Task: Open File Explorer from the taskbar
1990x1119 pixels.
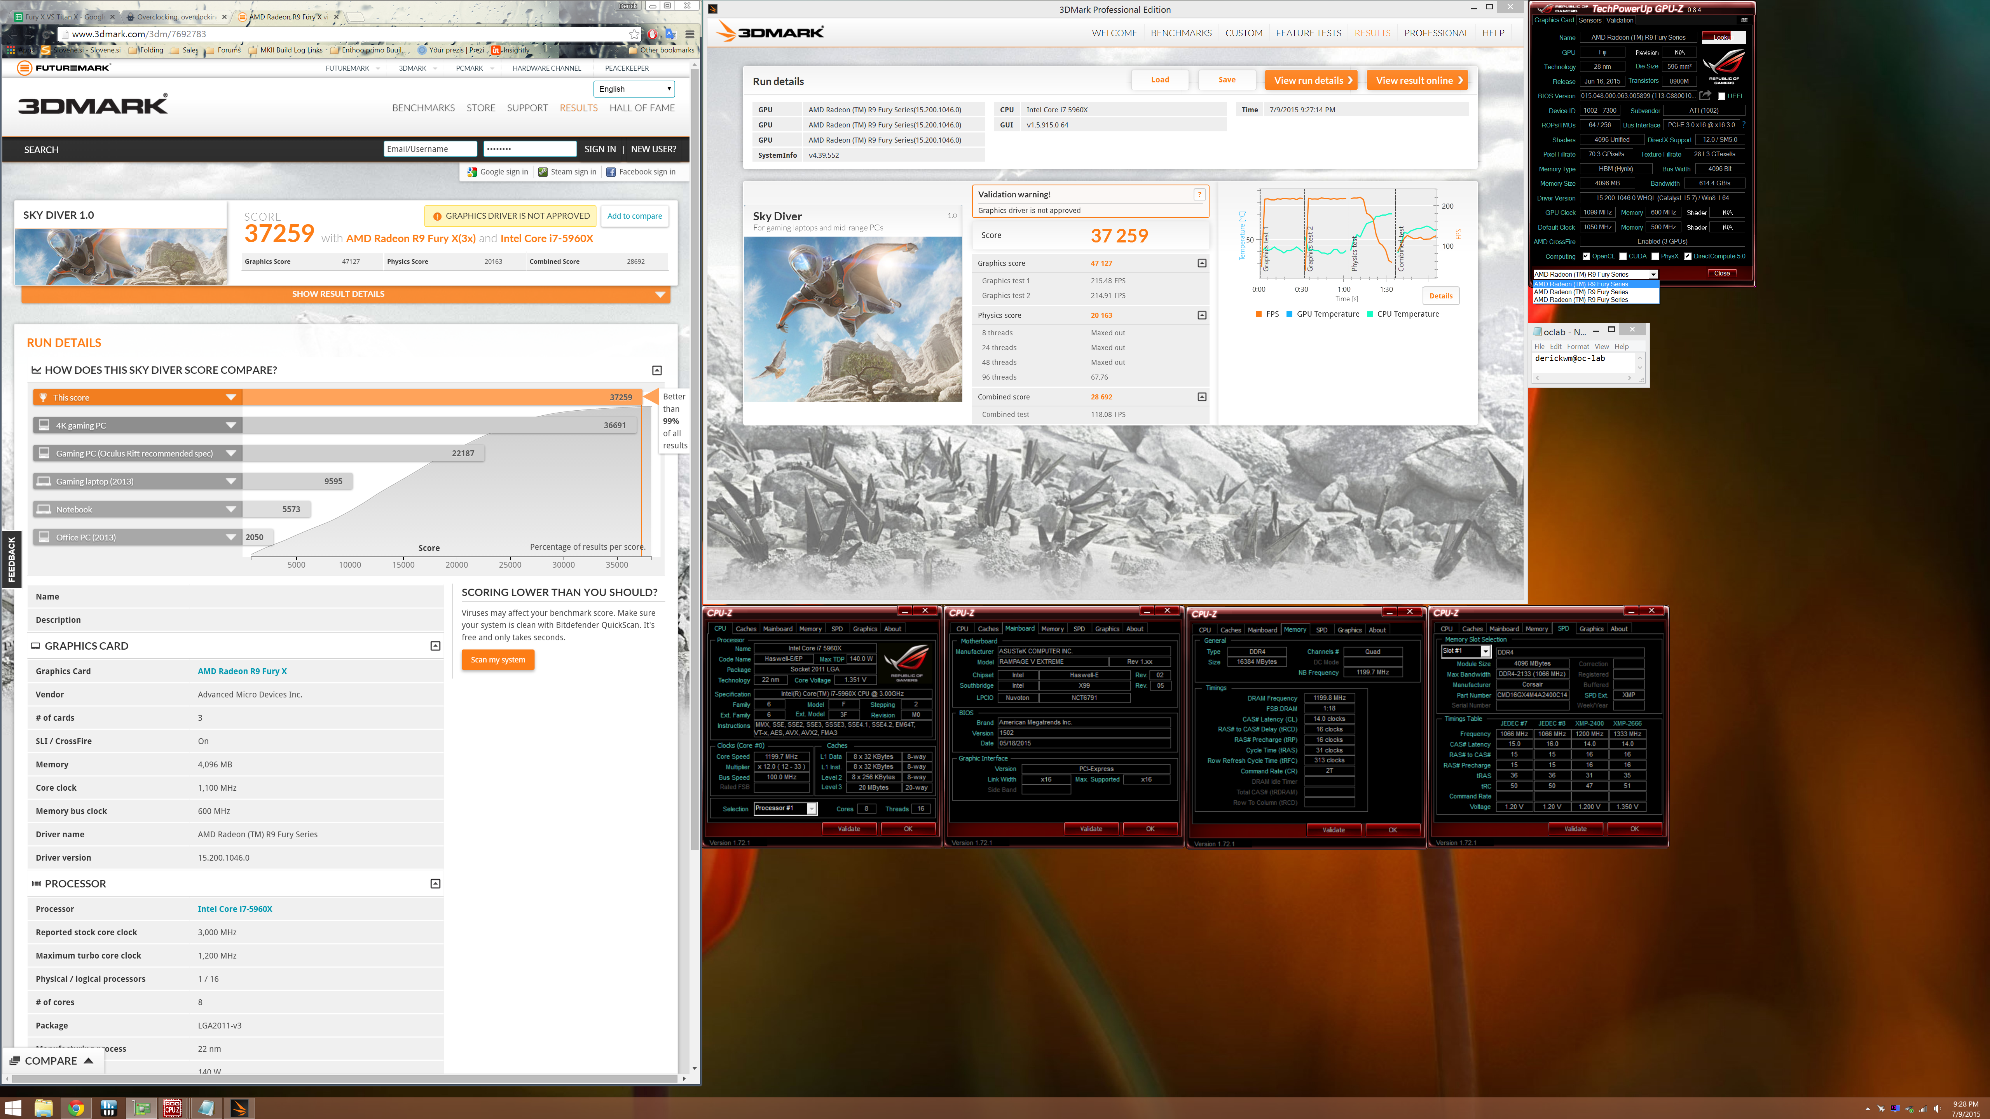Action: click(43, 1108)
